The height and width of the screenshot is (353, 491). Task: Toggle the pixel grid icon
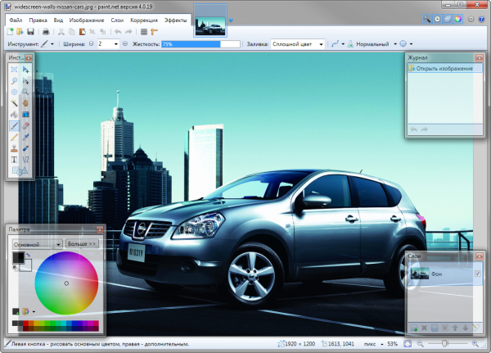(x=144, y=31)
